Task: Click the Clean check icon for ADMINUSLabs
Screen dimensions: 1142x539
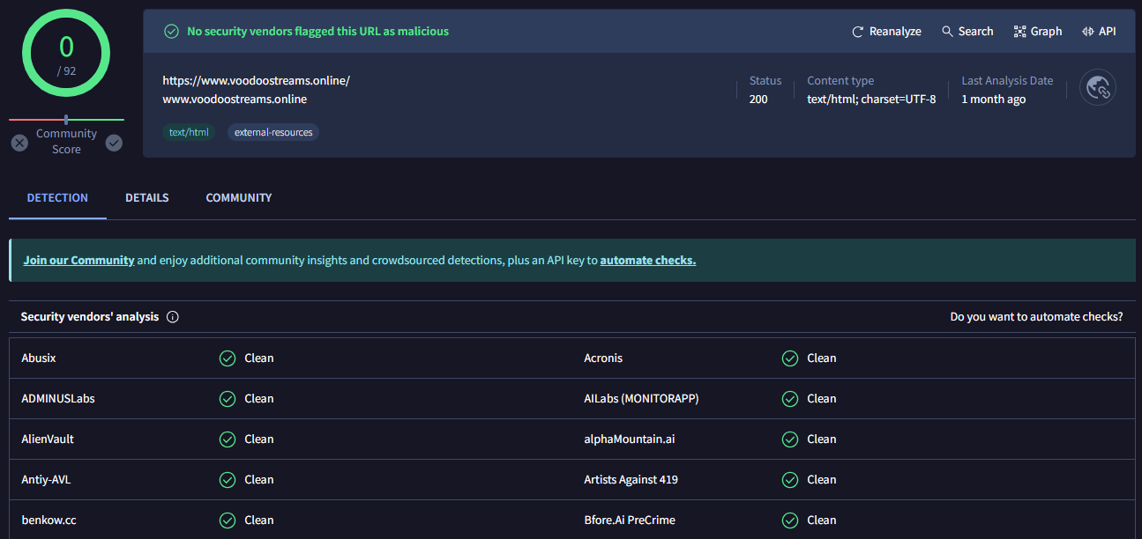Action: 228,399
